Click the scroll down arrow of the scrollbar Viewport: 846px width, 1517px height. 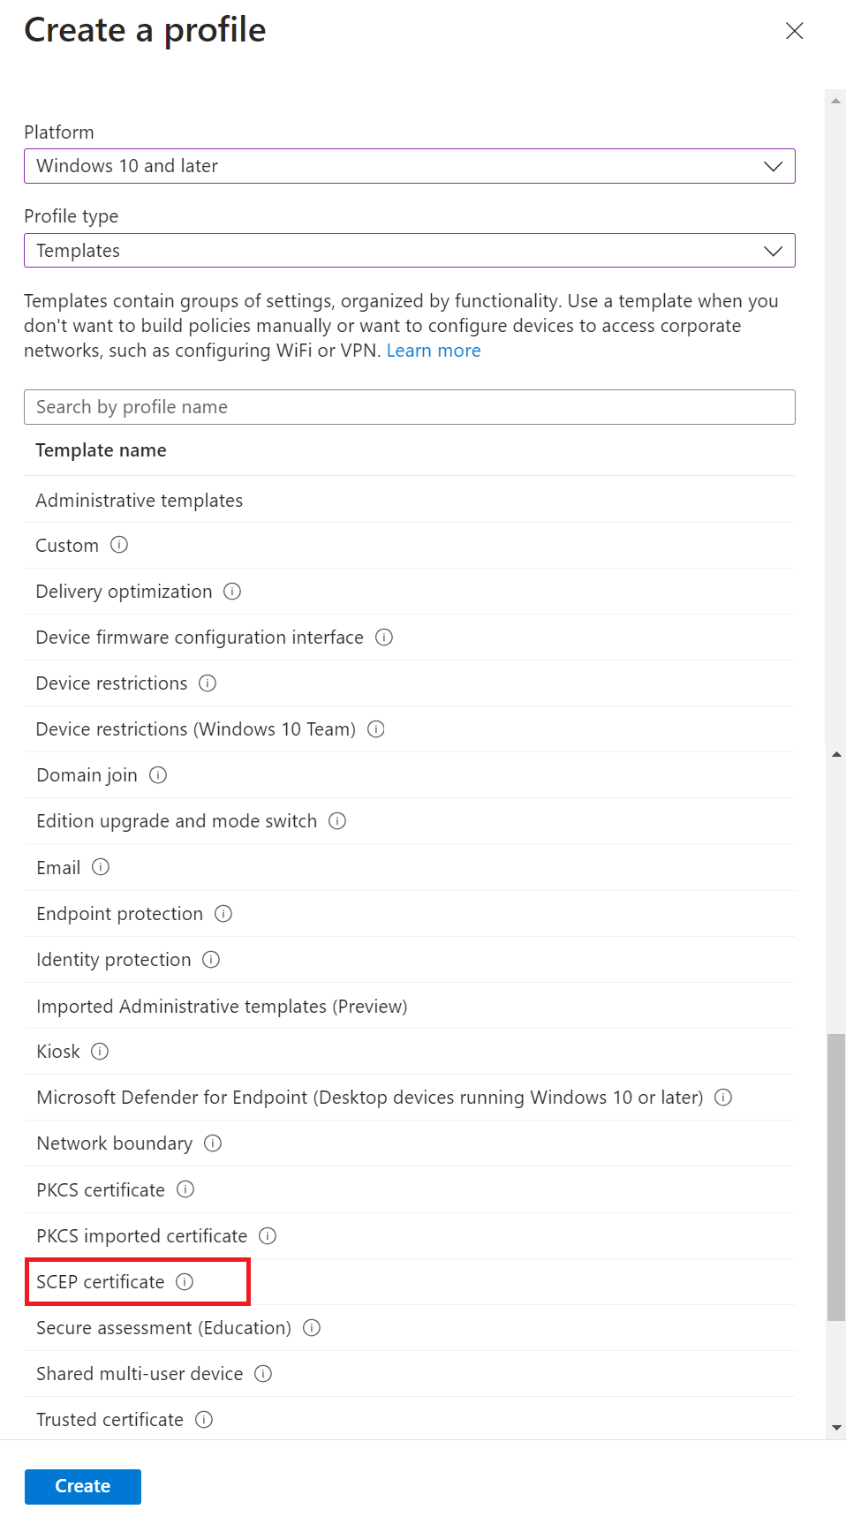(x=835, y=1427)
